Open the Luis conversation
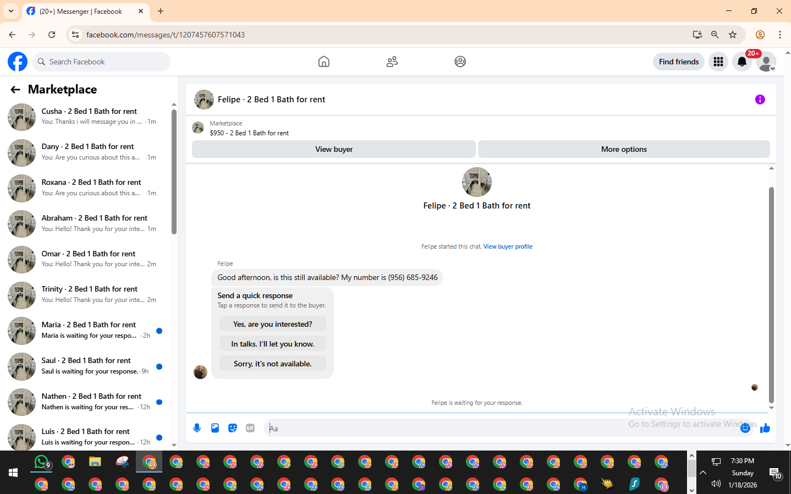The image size is (791, 494). pyautogui.click(x=86, y=437)
